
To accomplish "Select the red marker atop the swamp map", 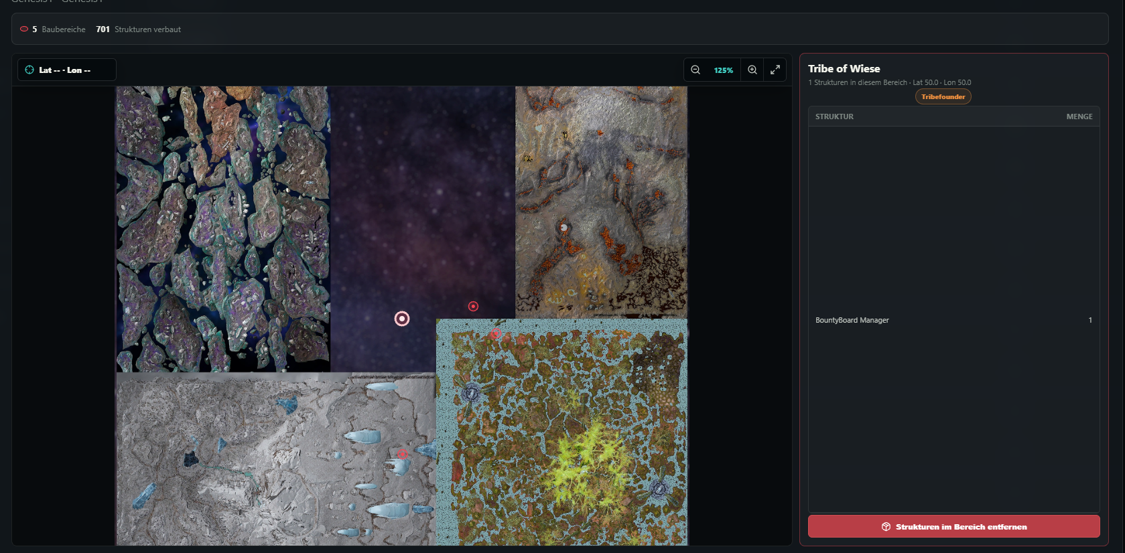I will click(496, 333).
